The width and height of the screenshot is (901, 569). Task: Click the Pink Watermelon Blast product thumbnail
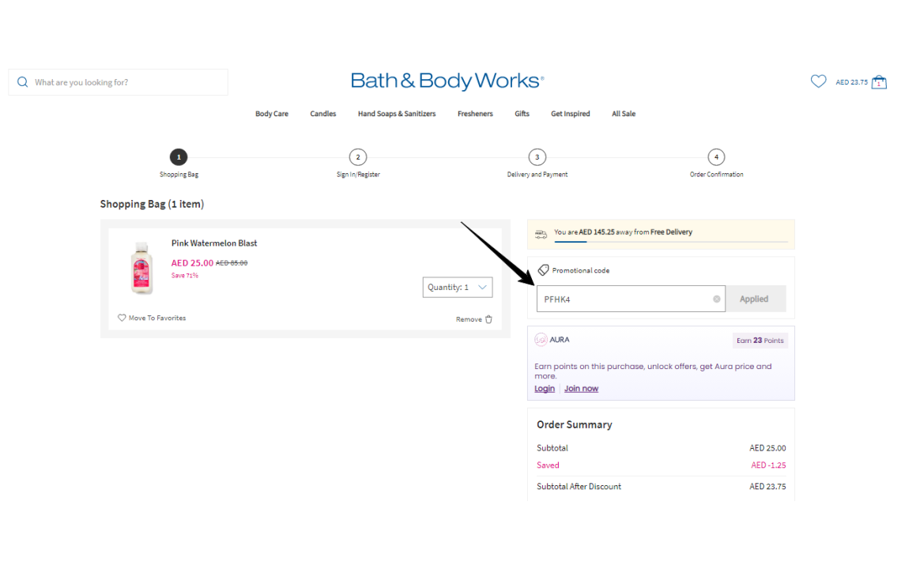(x=141, y=268)
